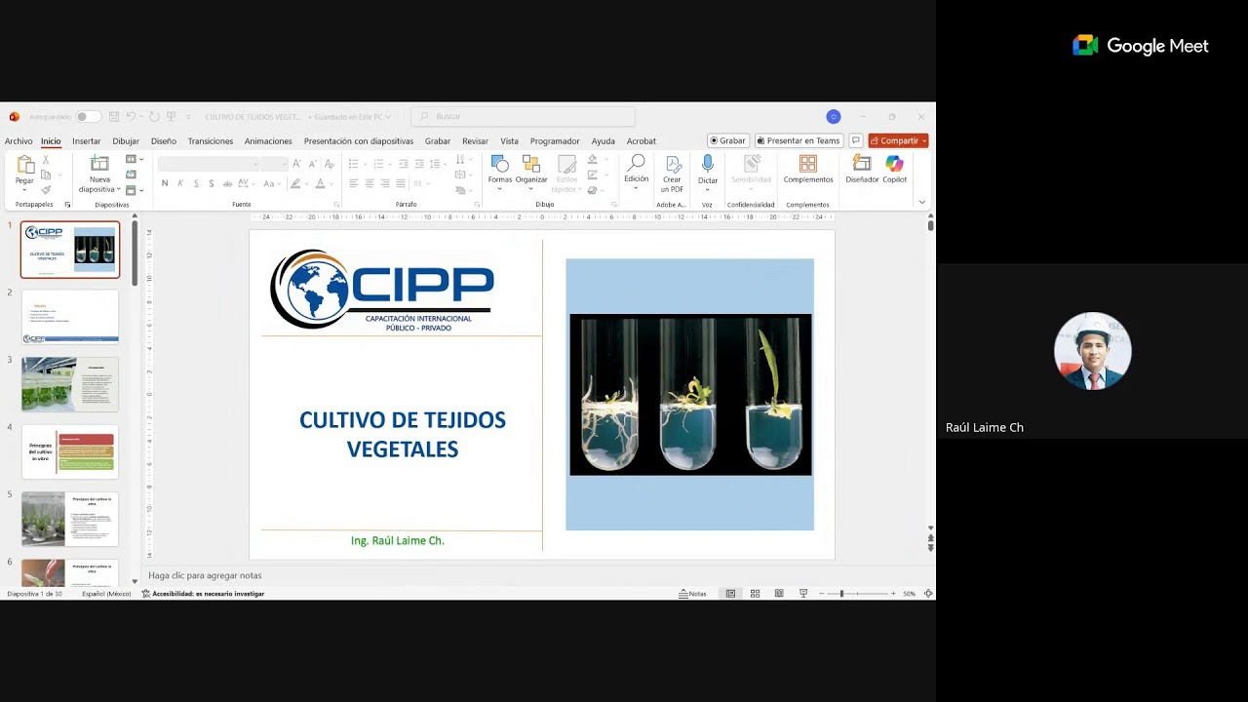Viewport: 1248px width, 702px height.
Task: Open the Edición magnifier tool
Action: [637, 163]
